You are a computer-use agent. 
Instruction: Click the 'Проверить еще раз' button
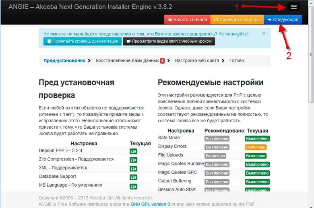click(237, 20)
